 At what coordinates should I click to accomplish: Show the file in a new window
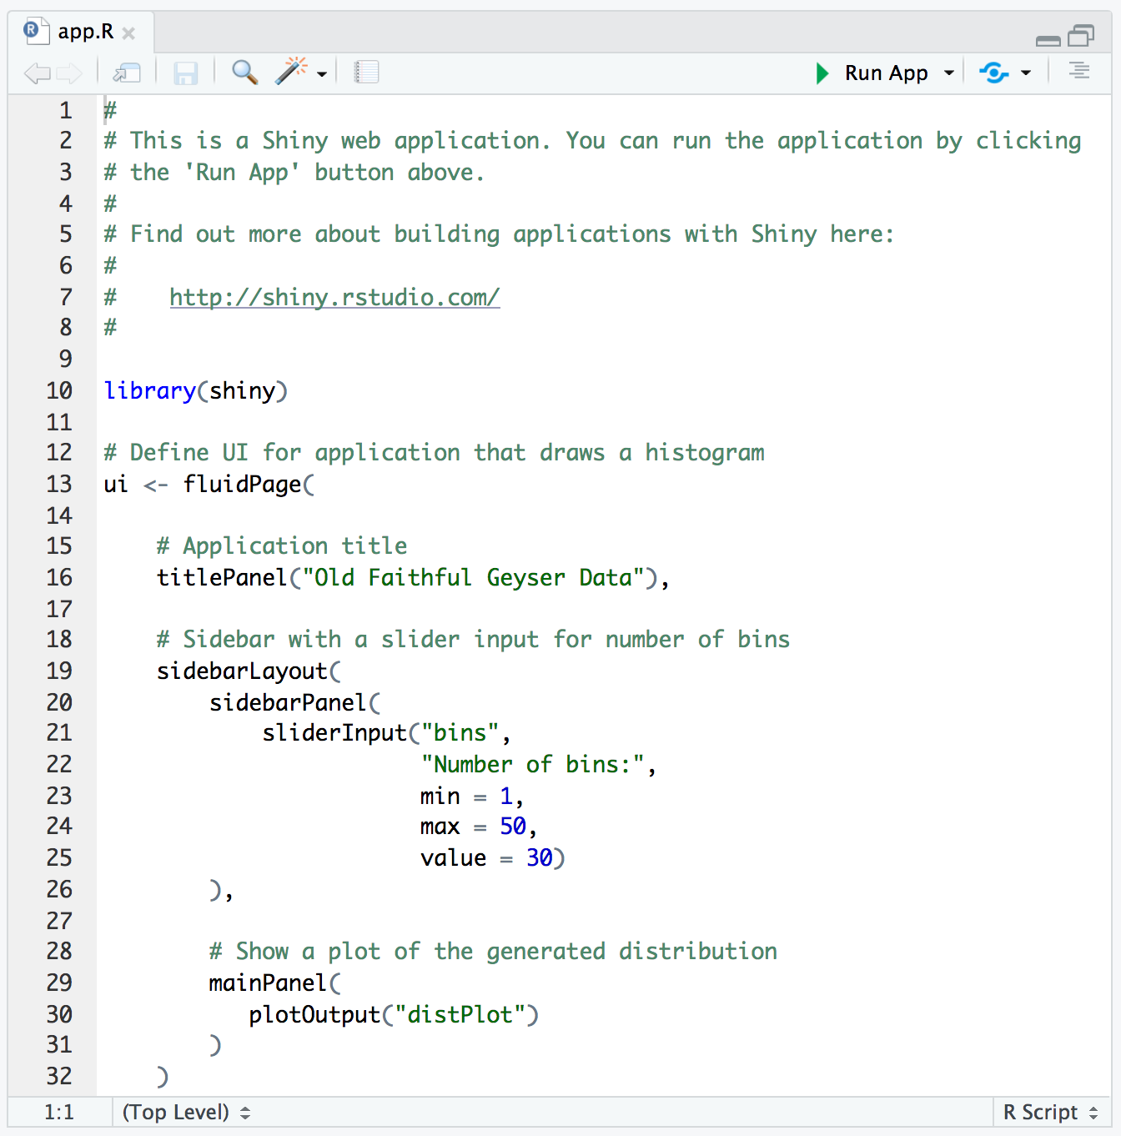click(x=127, y=73)
